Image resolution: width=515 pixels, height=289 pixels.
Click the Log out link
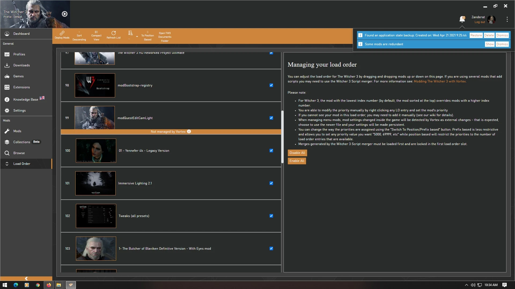(480, 22)
